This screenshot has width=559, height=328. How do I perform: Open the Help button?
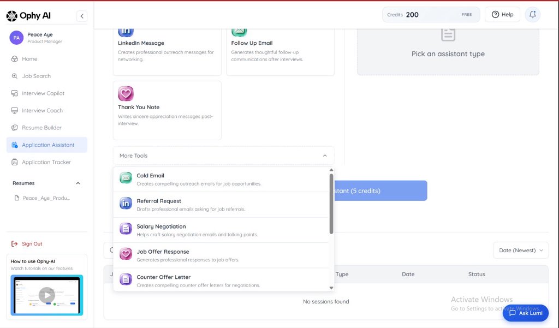502,15
